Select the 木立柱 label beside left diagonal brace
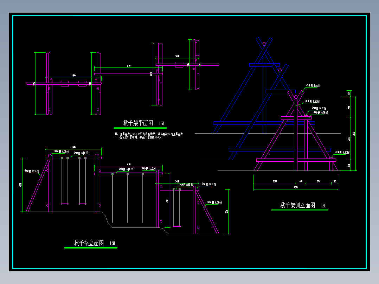This screenshot has width=379, height=284. 32,171
